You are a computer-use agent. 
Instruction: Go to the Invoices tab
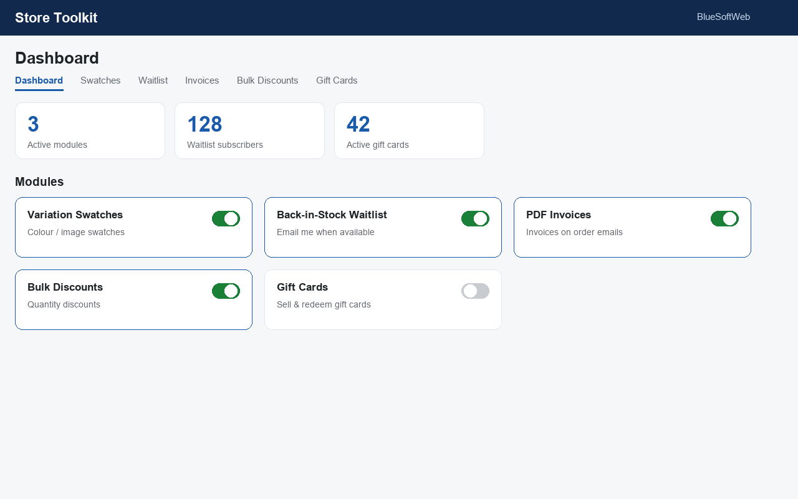click(x=202, y=80)
